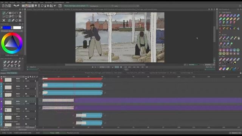Toggle the lock icon beside Main panel
Screen dimensions: 242x136
pyautogui.click(x=25, y=9)
